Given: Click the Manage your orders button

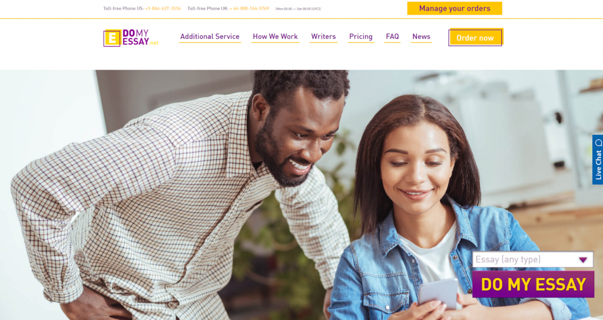Looking at the screenshot, I should pyautogui.click(x=455, y=8).
